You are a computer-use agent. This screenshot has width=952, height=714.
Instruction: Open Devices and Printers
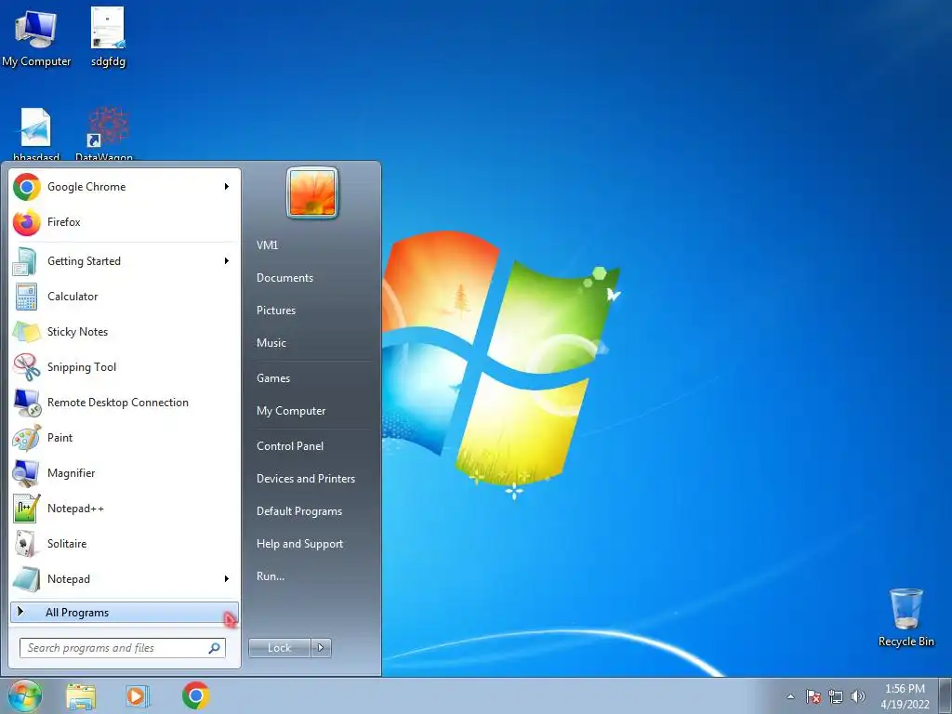pos(306,479)
